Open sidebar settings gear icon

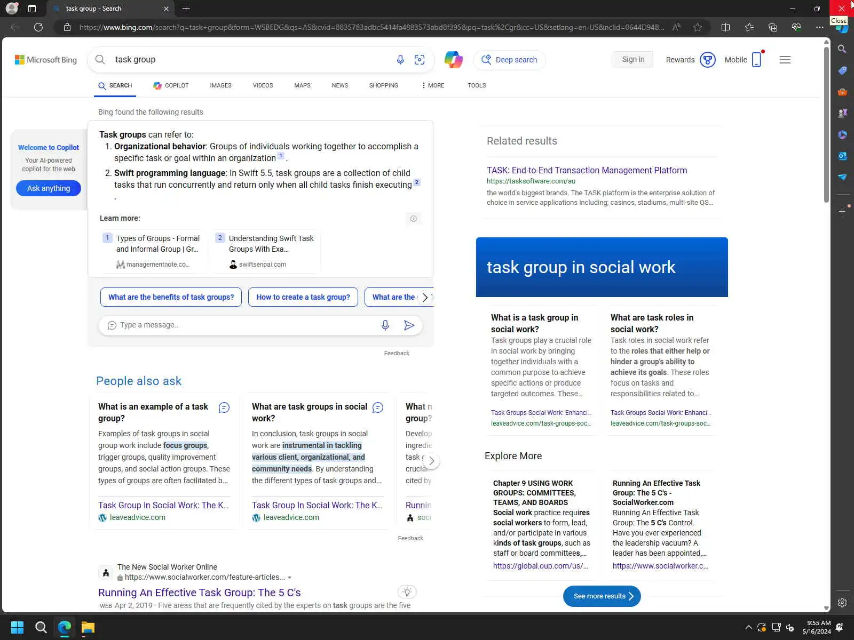842,603
